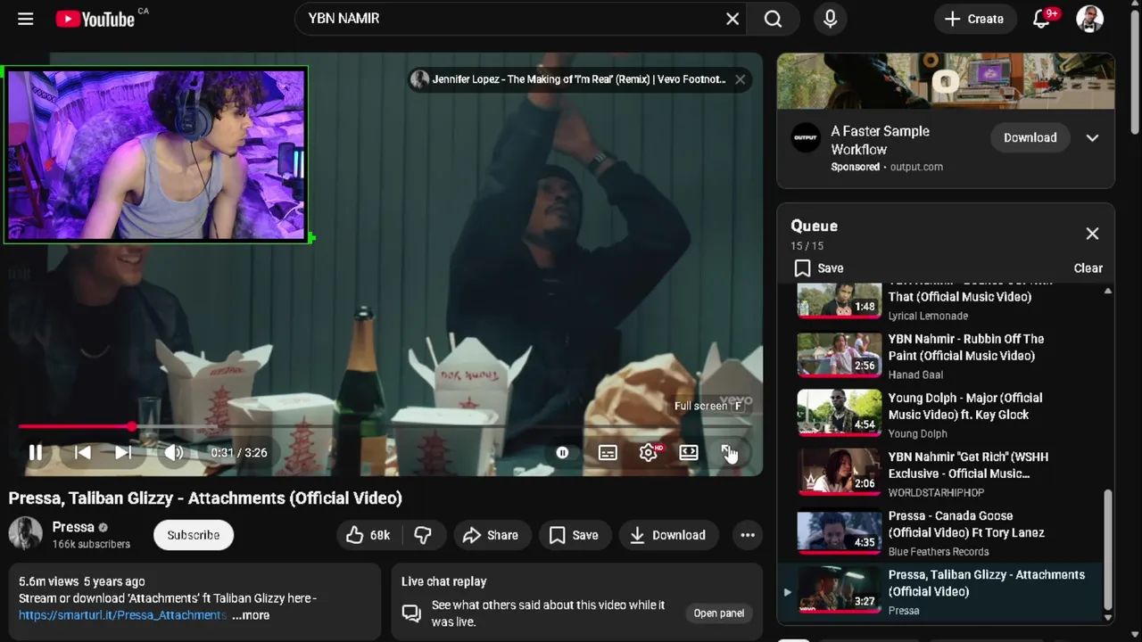
Task: Close the Queue panel
Action: pyautogui.click(x=1092, y=234)
